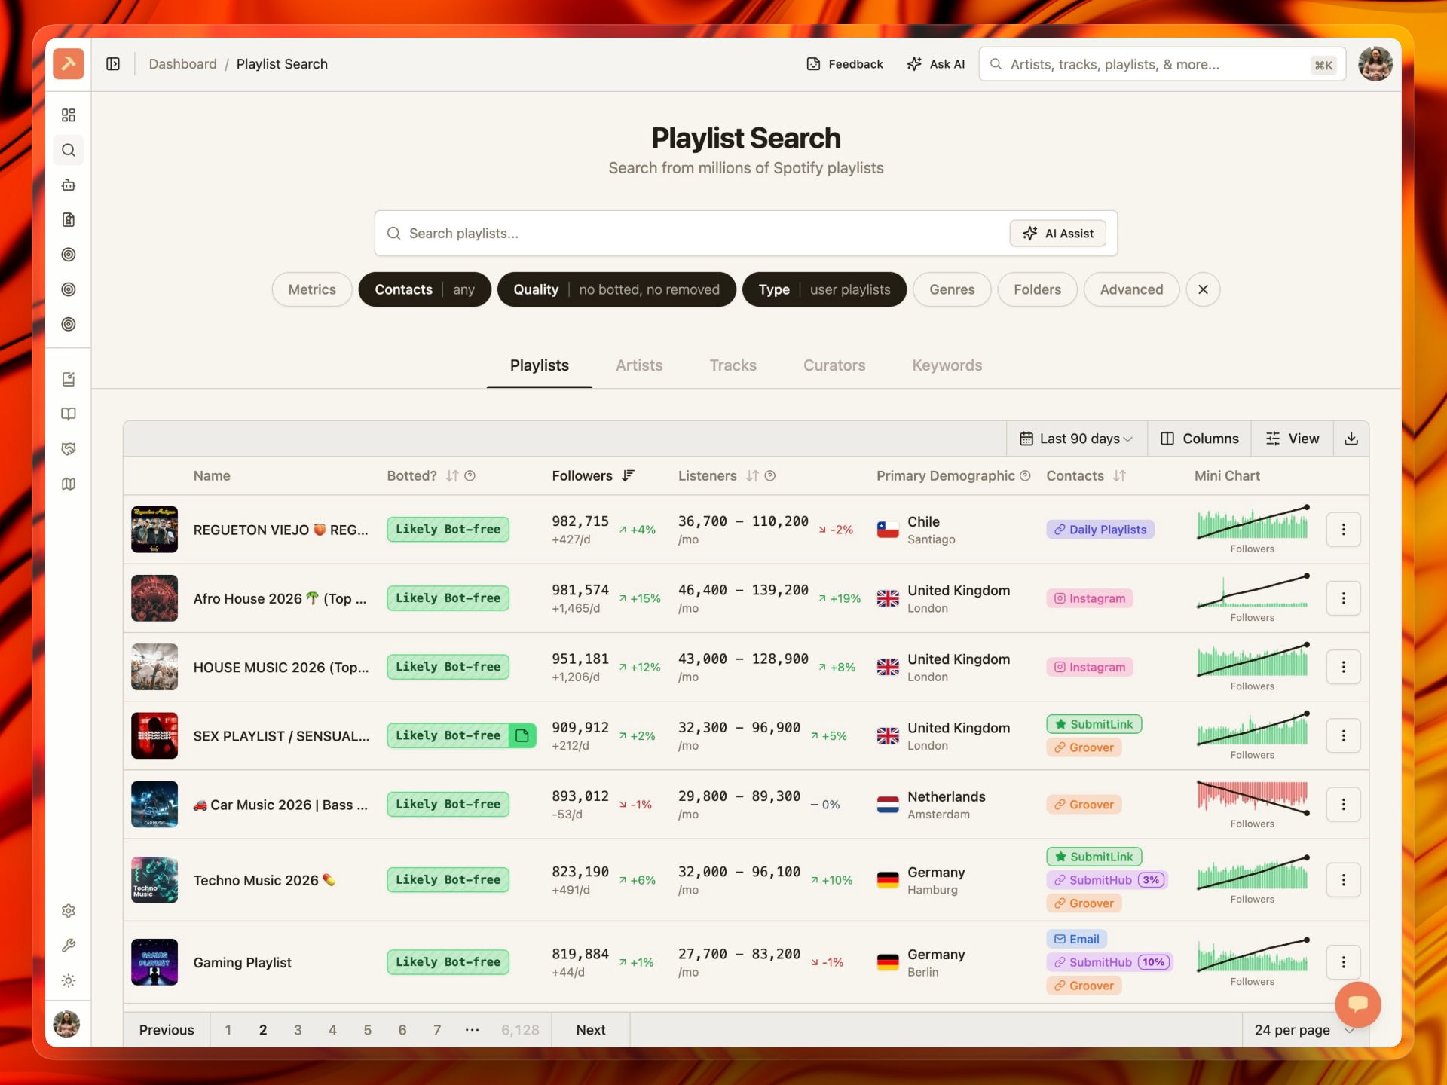The width and height of the screenshot is (1447, 1085).
Task: Open the dashboard grid sidebar icon
Action: pyautogui.click(x=69, y=115)
